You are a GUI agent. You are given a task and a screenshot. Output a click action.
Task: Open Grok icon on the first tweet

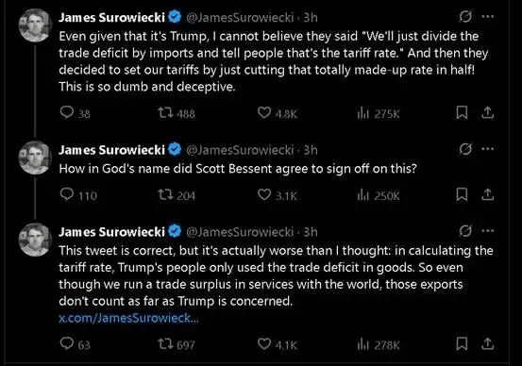[x=465, y=16]
